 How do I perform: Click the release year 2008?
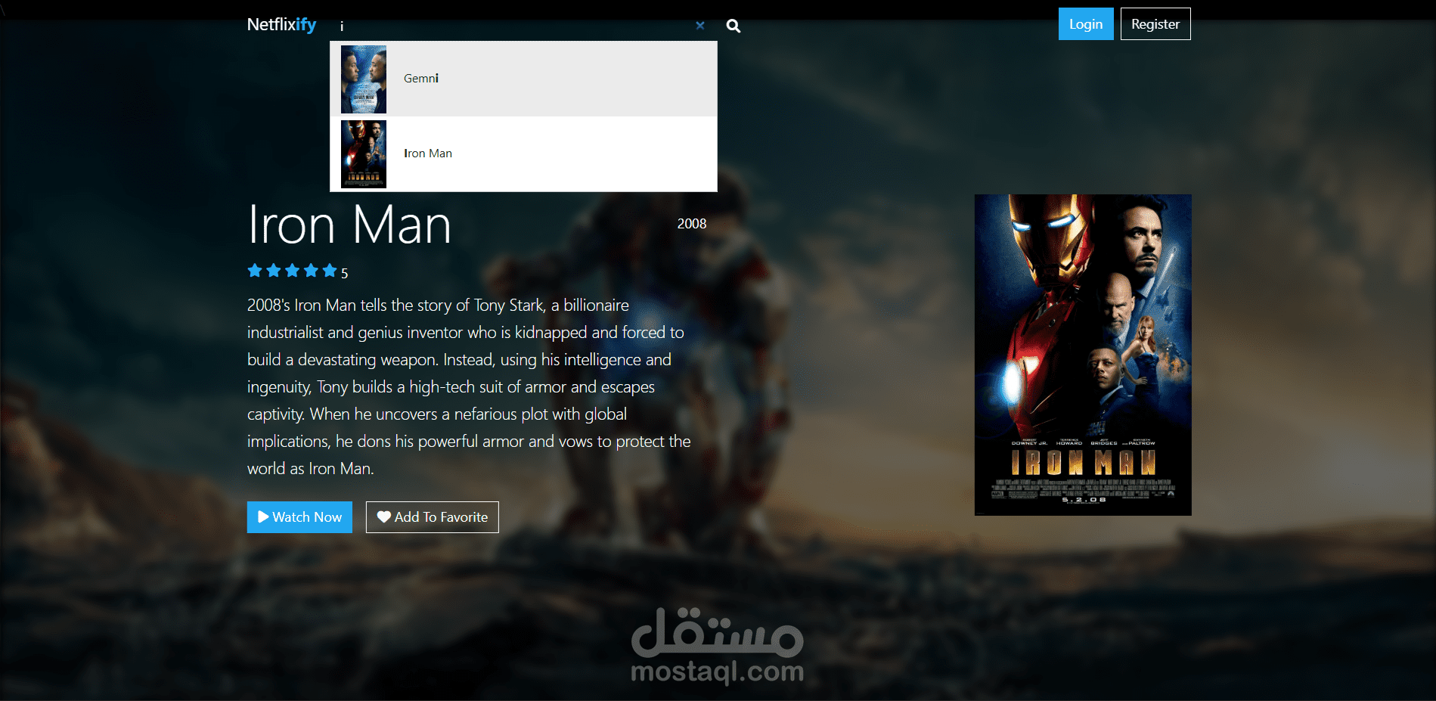pos(692,224)
